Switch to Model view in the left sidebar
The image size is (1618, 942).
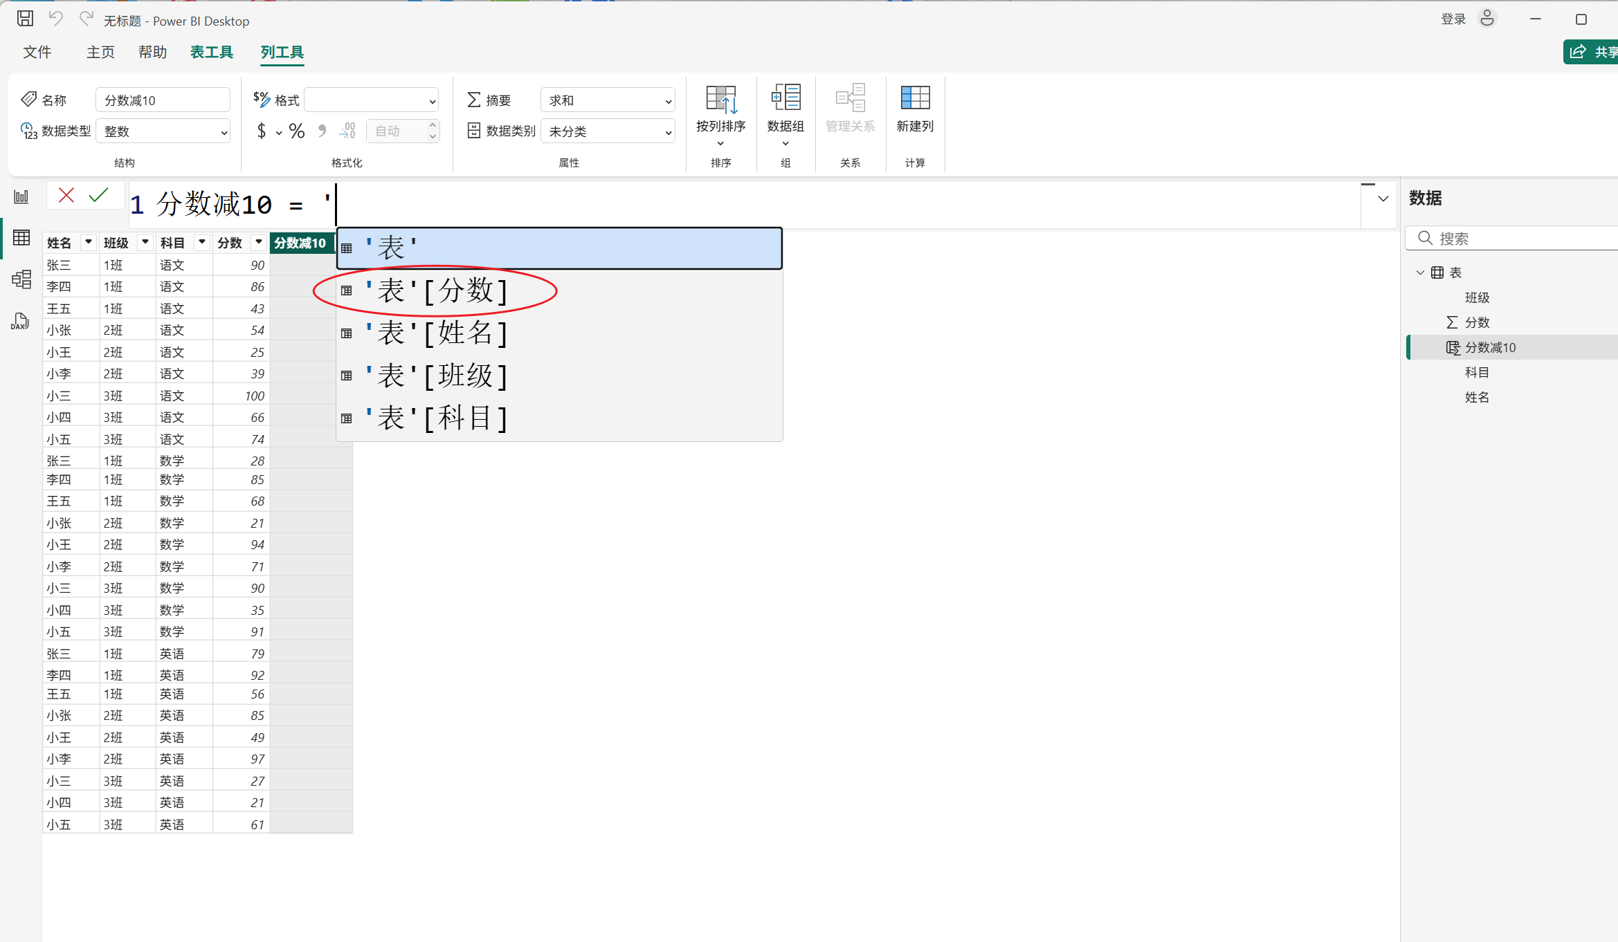[21, 279]
